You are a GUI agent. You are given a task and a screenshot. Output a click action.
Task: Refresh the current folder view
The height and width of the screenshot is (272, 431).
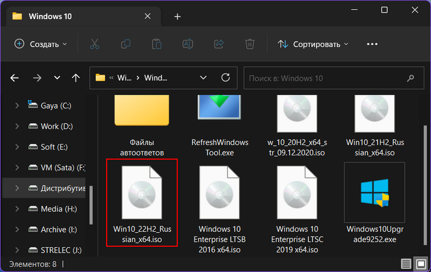coord(225,78)
